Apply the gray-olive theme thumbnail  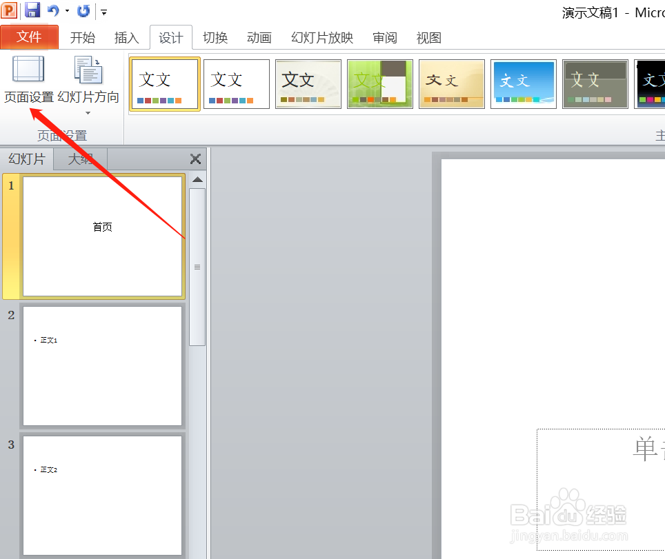pyautogui.click(x=595, y=84)
